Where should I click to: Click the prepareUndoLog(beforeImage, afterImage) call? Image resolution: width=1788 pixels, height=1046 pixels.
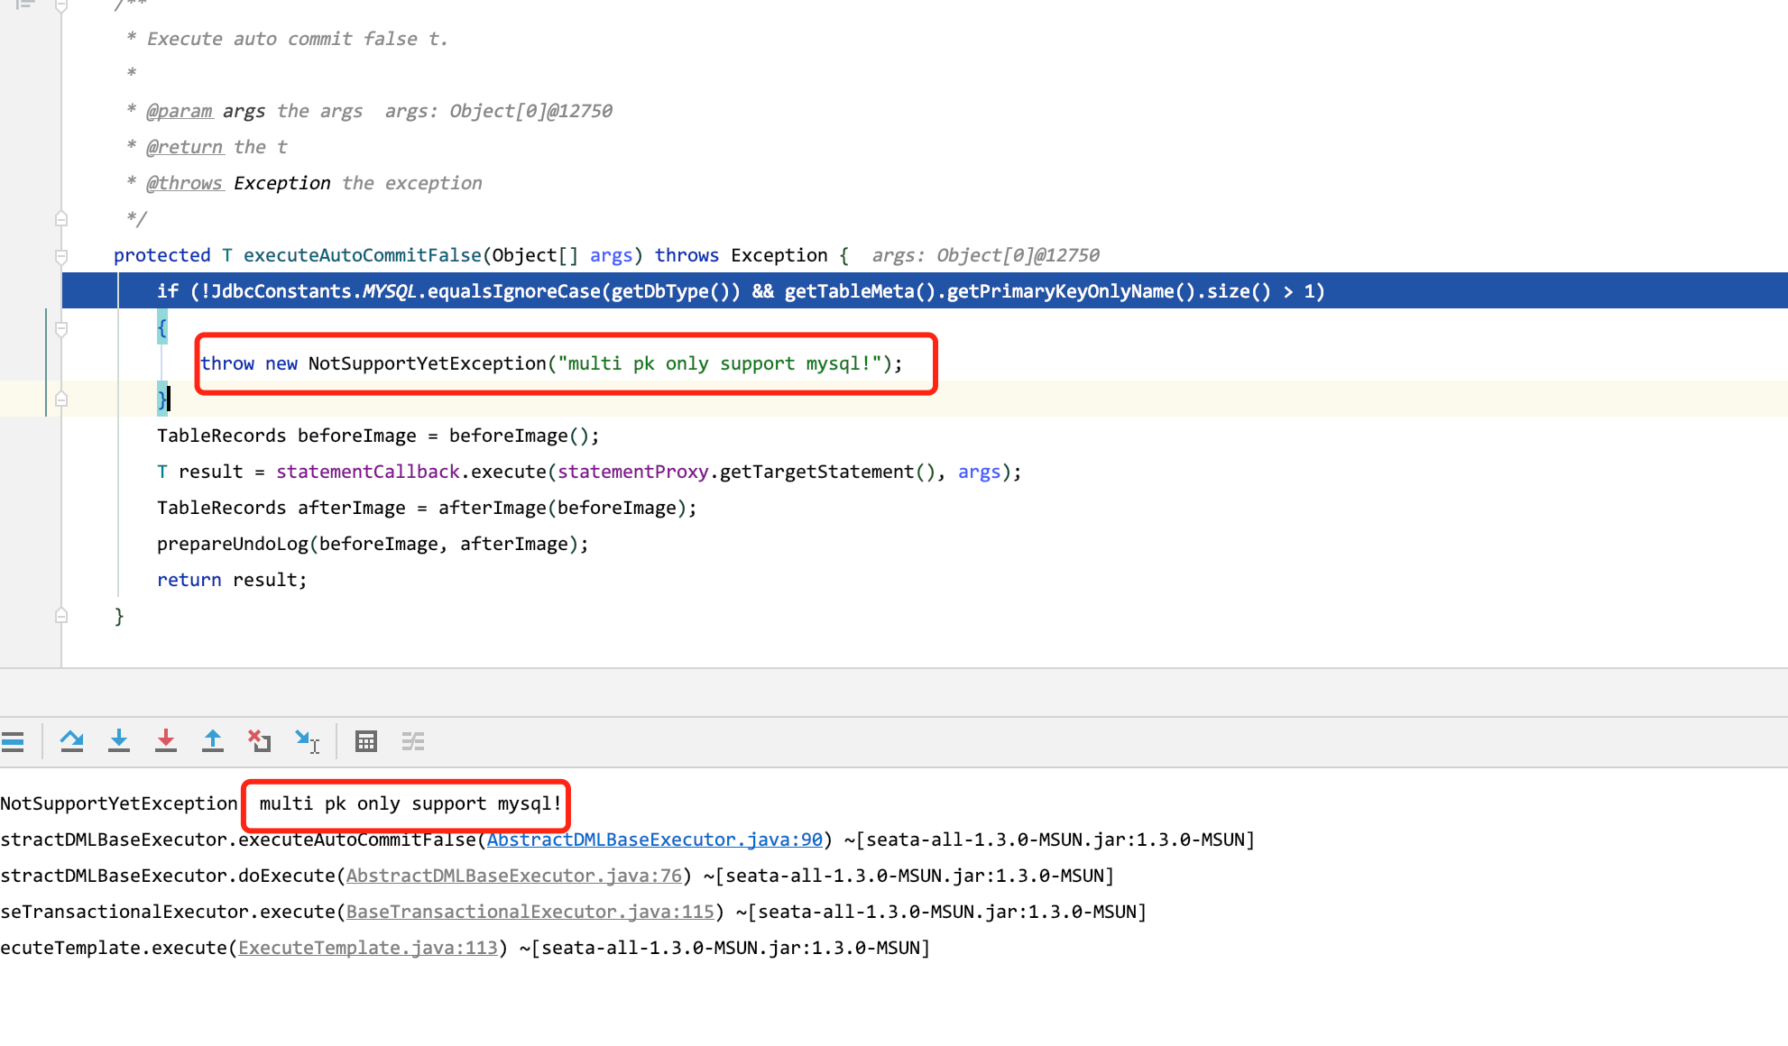click(373, 544)
